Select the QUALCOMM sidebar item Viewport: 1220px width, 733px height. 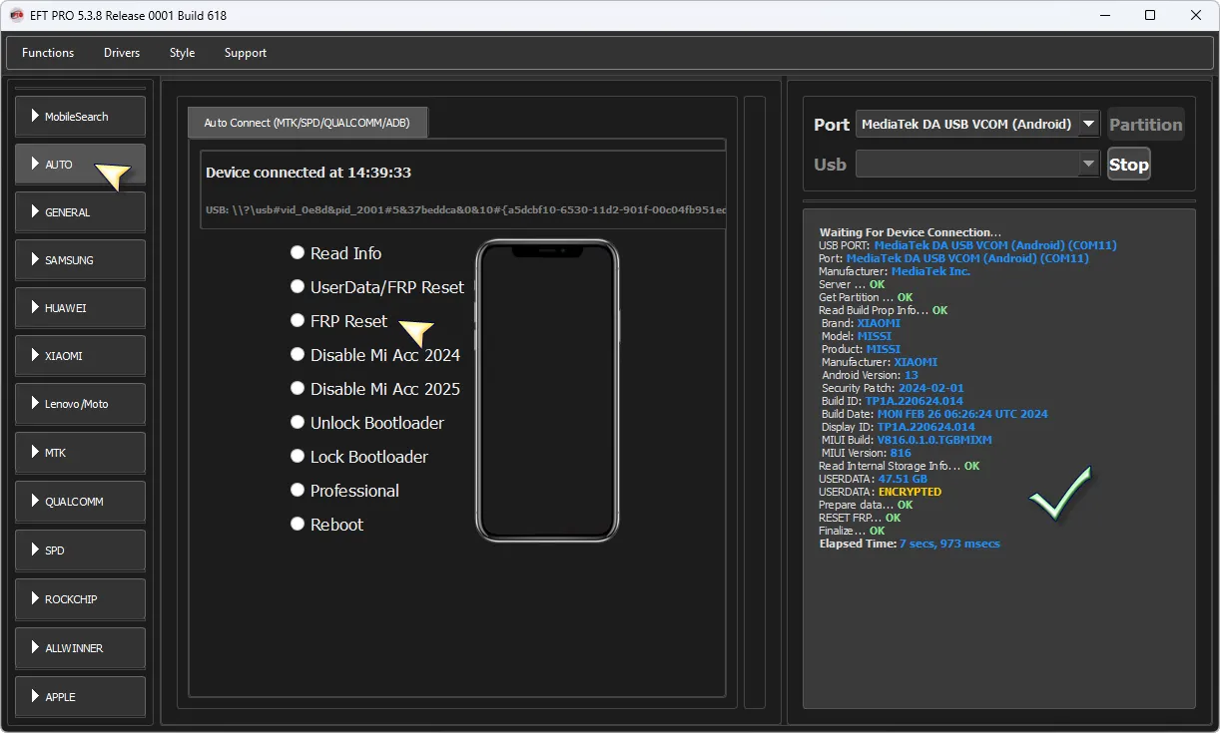click(80, 502)
